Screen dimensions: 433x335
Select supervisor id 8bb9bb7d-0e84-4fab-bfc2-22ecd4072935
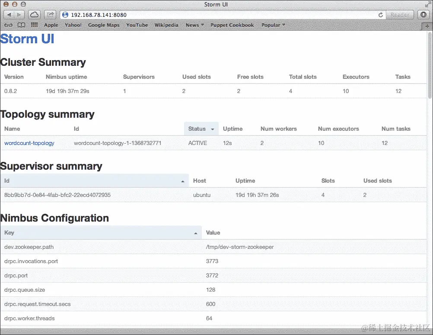click(x=57, y=195)
